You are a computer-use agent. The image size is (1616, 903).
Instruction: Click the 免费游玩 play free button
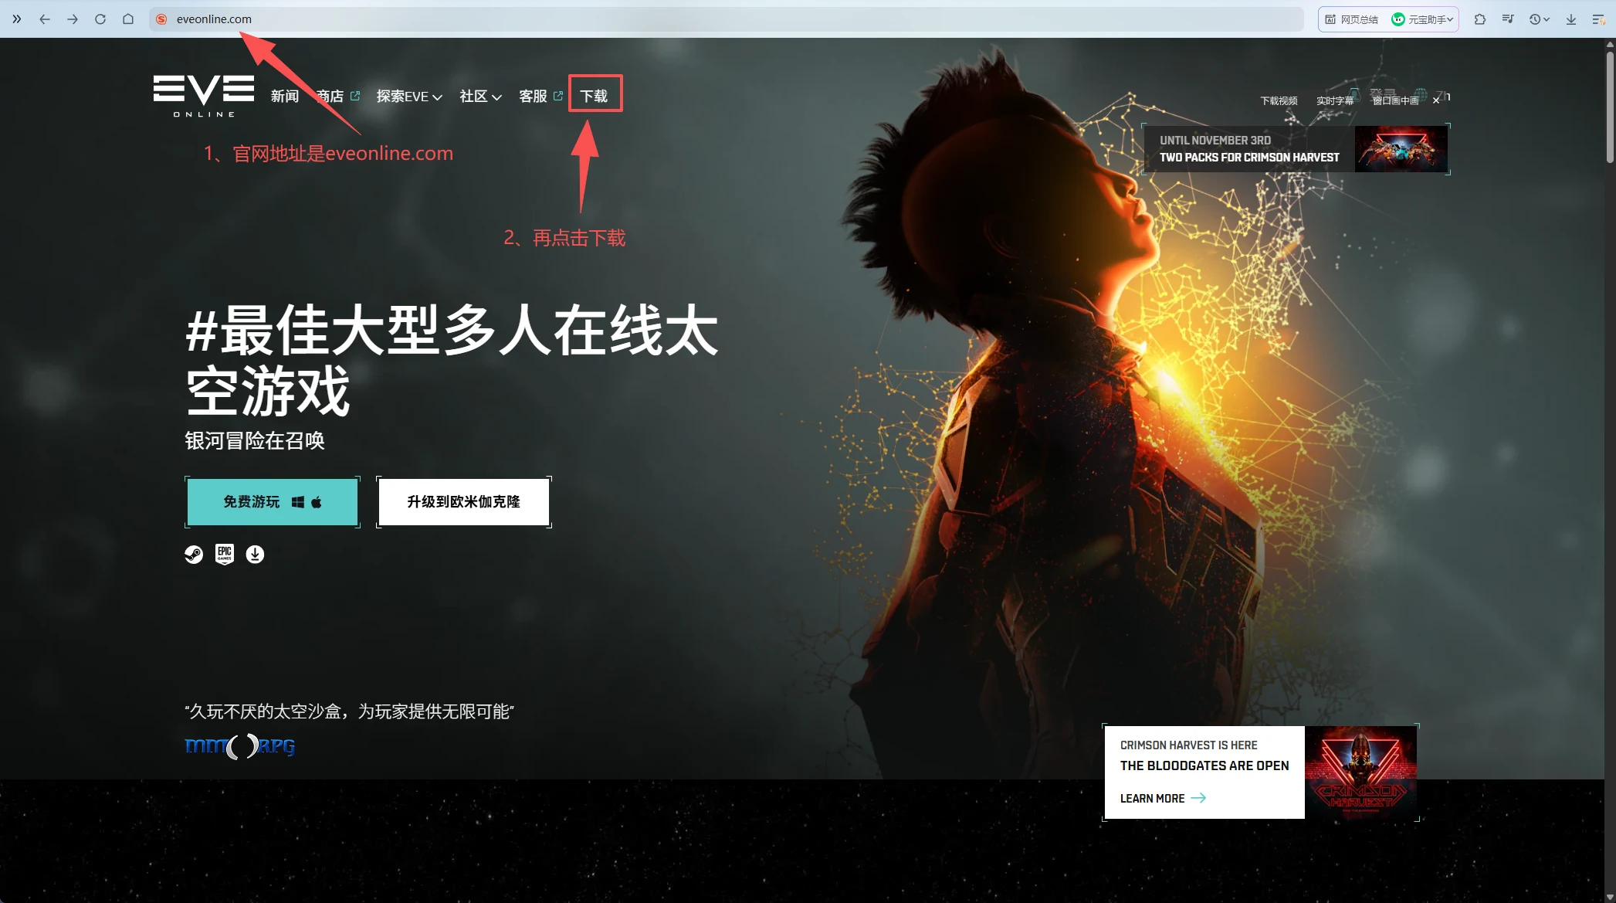tap(273, 502)
